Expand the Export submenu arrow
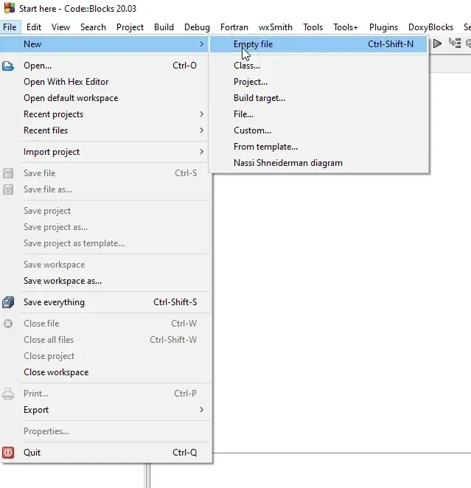Image resolution: width=471 pixels, height=488 pixels. click(x=201, y=410)
